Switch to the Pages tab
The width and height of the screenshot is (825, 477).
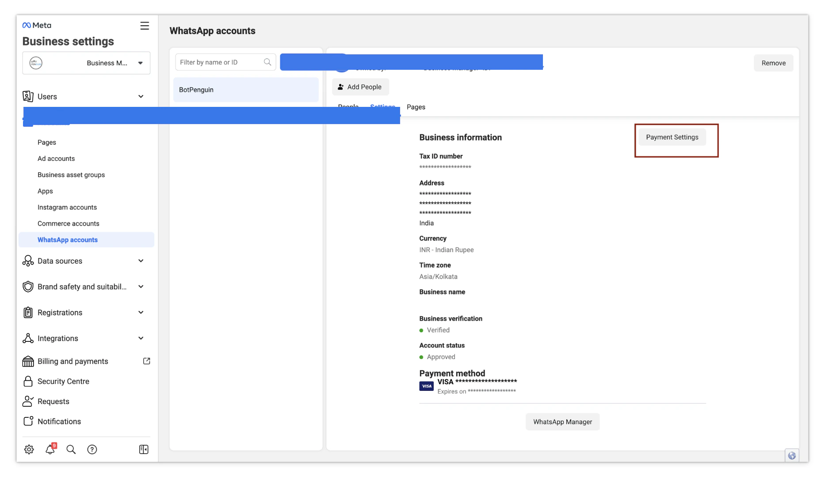tap(416, 107)
